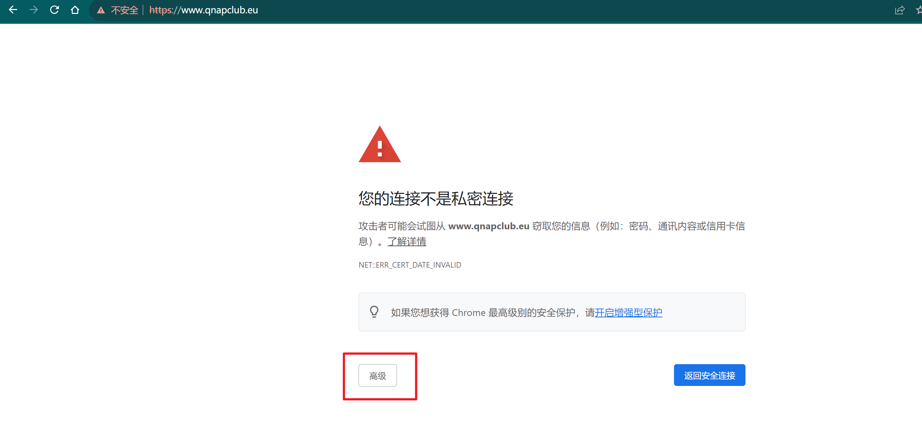Image resolution: width=922 pixels, height=432 pixels.
Task: Click the heading 您的连接不是私密连接
Action: pyautogui.click(x=436, y=199)
